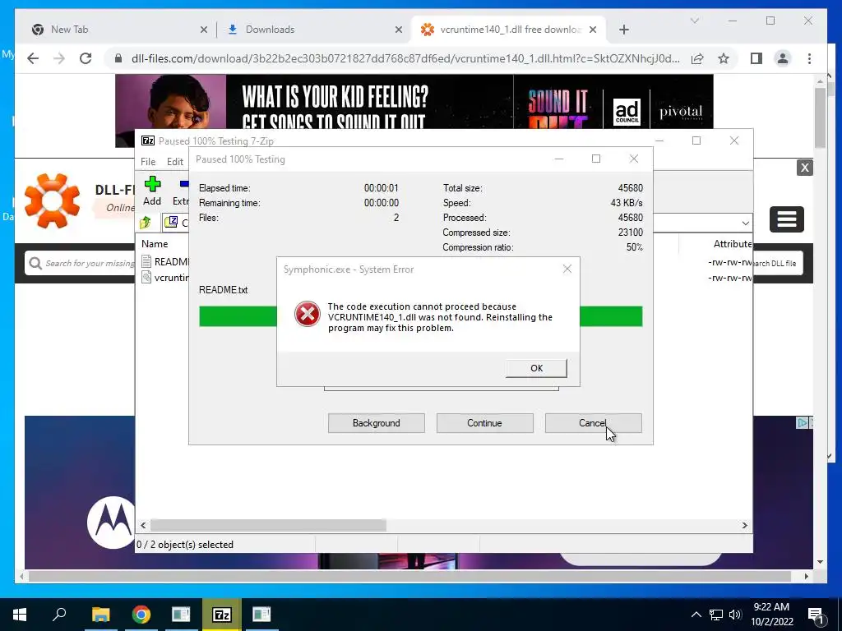Toggle the Chrome side panel icon
This screenshot has width=842, height=631.
coord(756,58)
